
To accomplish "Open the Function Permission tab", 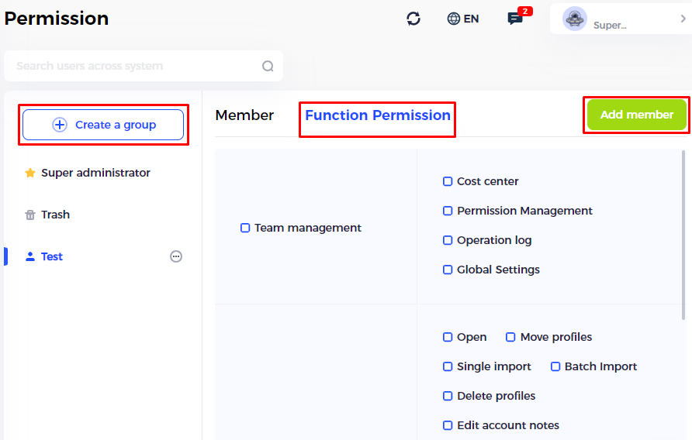I will pyautogui.click(x=378, y=115).
